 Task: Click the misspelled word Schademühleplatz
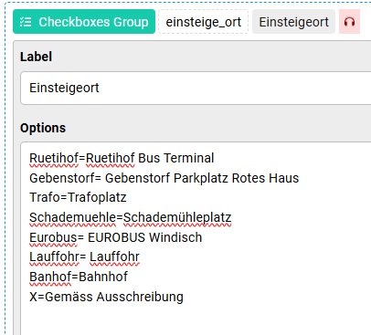click(x=177, y=217)
